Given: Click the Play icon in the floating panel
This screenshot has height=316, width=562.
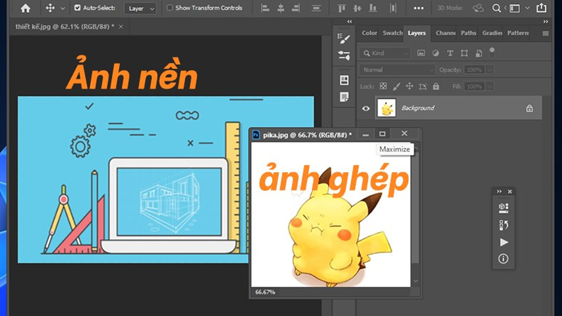Looking at the screenshot, I should click(x=503, y=242).
